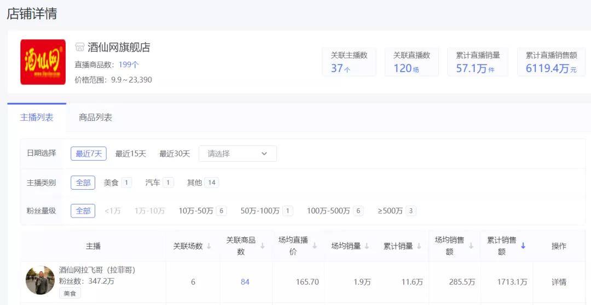The width and height of the screenshot is (591, 305).
Task: Select the 最近30天 date filter
Action: tap(175, 154)
